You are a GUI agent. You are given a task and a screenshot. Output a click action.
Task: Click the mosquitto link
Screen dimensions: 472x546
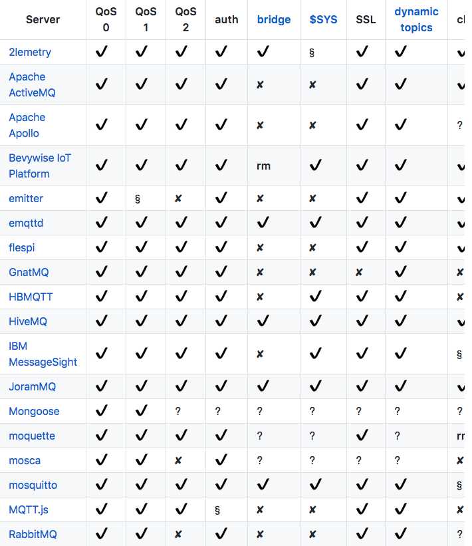coord(33,485)
